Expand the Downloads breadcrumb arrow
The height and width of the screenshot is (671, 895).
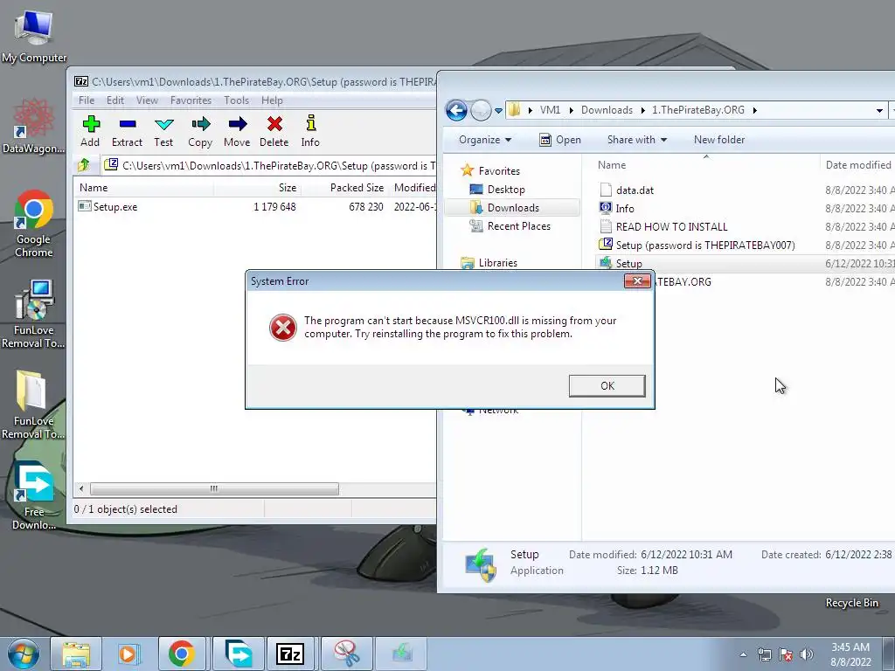[x=642, y=110]
